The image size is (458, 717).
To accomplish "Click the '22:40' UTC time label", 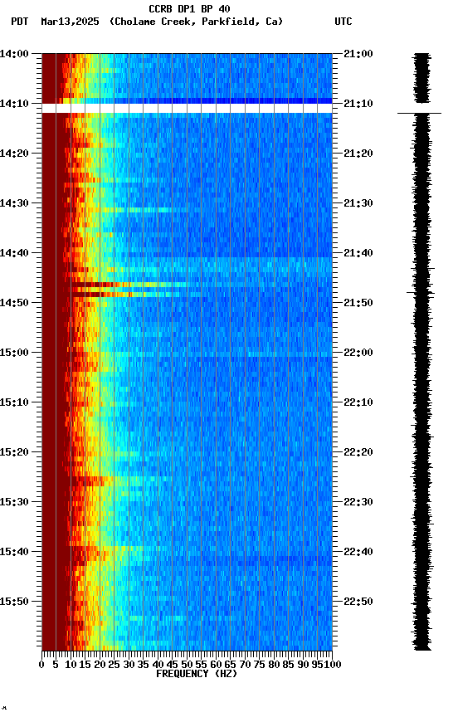I will coord(358,553).
